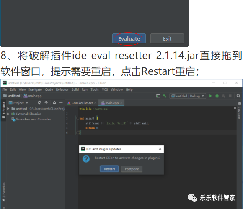Screen dimensions: 243x209
Task: Toggle the 1: Project side tool window
Action: [x=3, y=110]
